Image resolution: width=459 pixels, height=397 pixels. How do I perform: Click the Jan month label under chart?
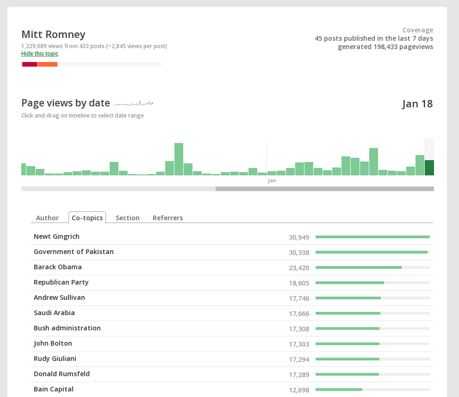tap(272, 180)
